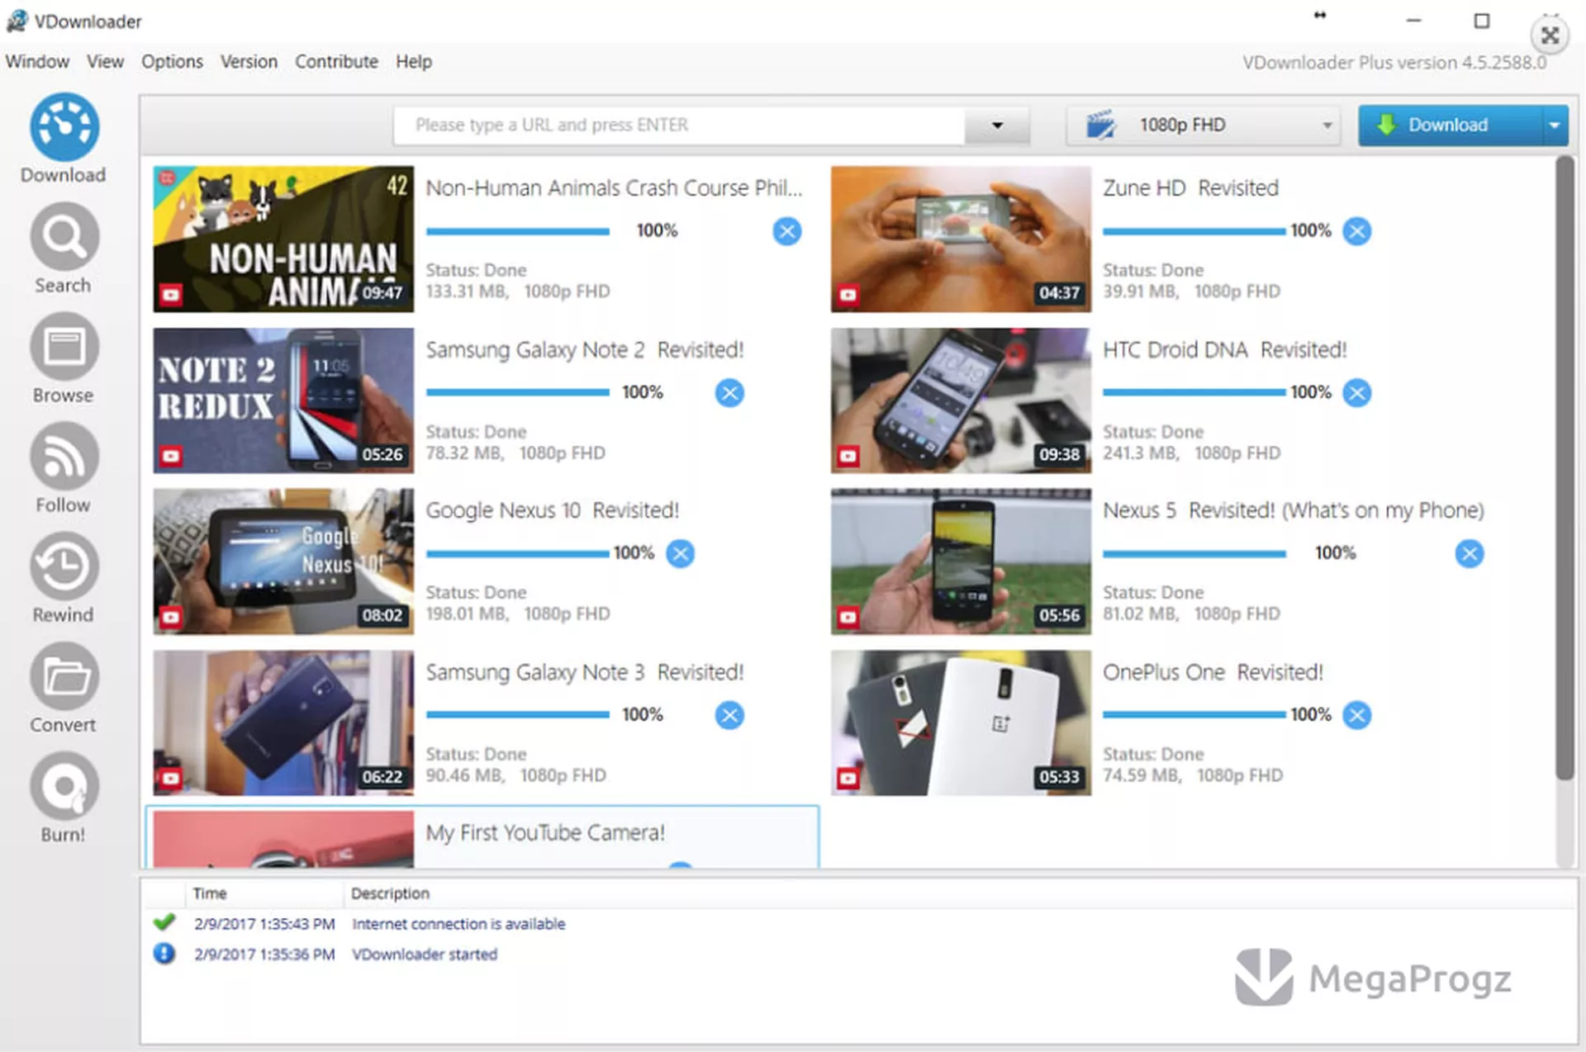Open the Rewind history section
Screen dimensions: 1586x1052
click(64, 578)
